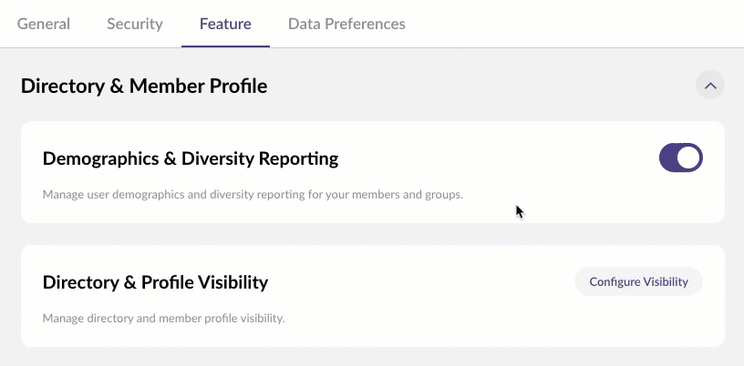The width and height of the screenshot is (744, 366).
Task: Click the white knob of Demographics toggle
Action: 689,158
